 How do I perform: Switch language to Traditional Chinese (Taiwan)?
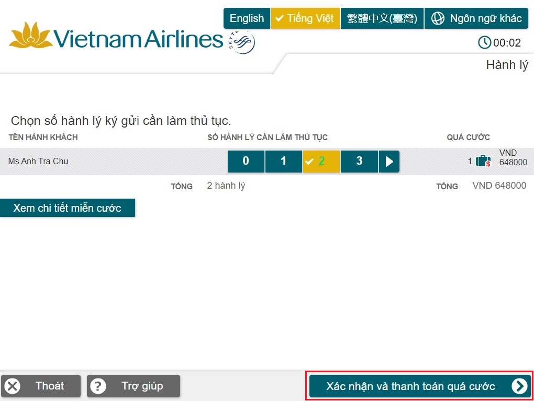pos(382,19)
